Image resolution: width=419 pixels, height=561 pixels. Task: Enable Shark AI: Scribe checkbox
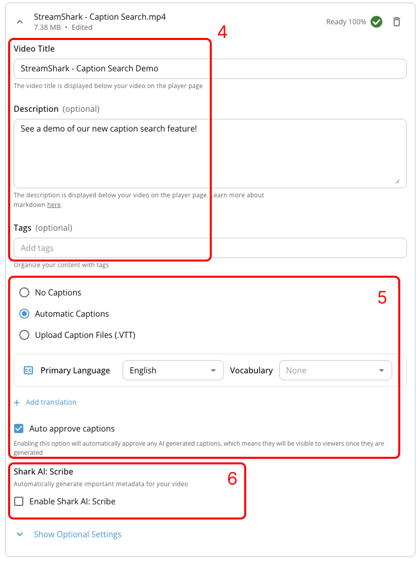(x=19, y=501)
